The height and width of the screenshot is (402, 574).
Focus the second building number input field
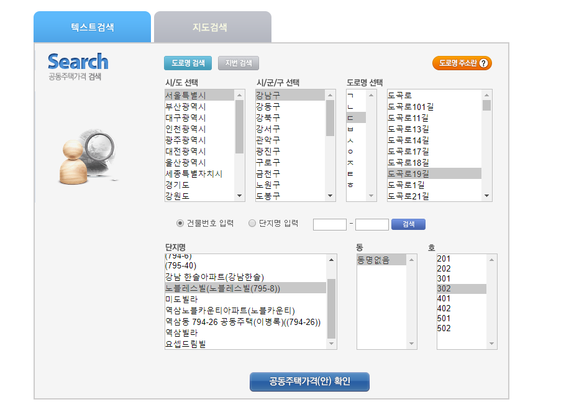point(371,224)
